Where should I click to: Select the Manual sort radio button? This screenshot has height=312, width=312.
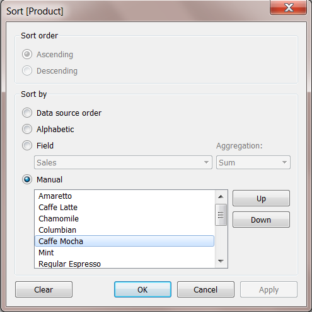27,179
